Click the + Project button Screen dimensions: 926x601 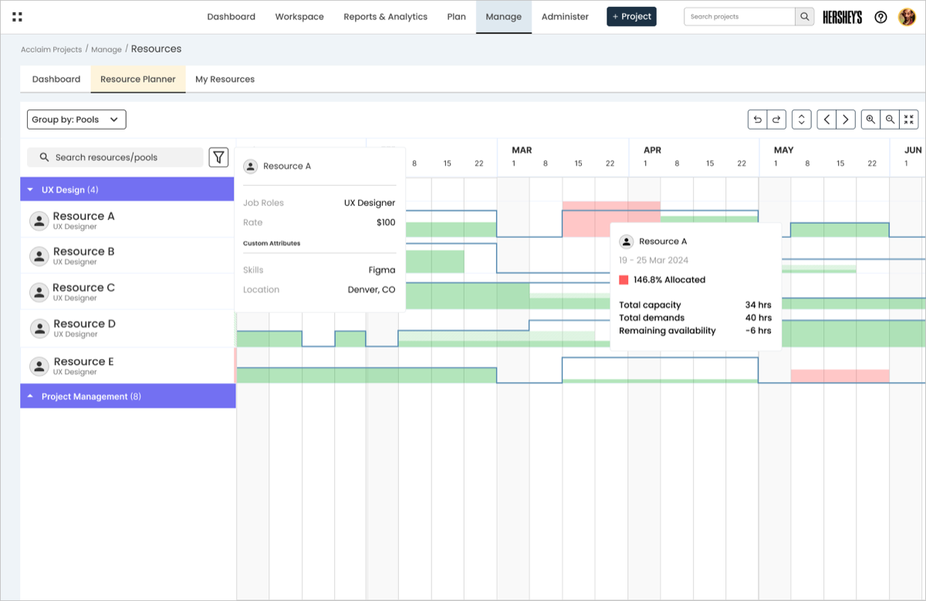(x=631, y=16)
